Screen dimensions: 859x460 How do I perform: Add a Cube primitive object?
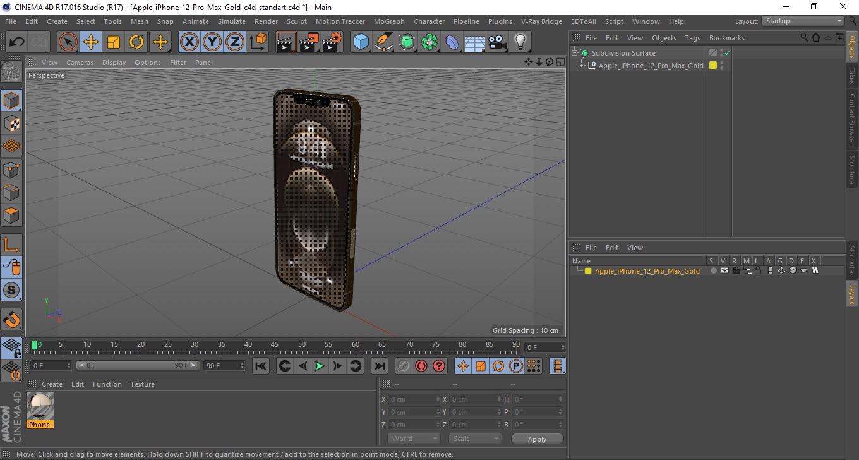pos(361,42)
